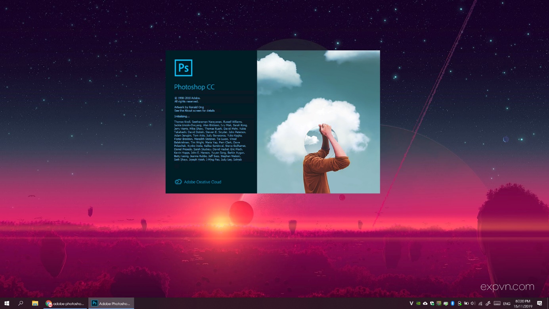Click the Bluetooth icon in the system tray
The width and height of the screenshot is (549, 309).
[x=452, y=303]
